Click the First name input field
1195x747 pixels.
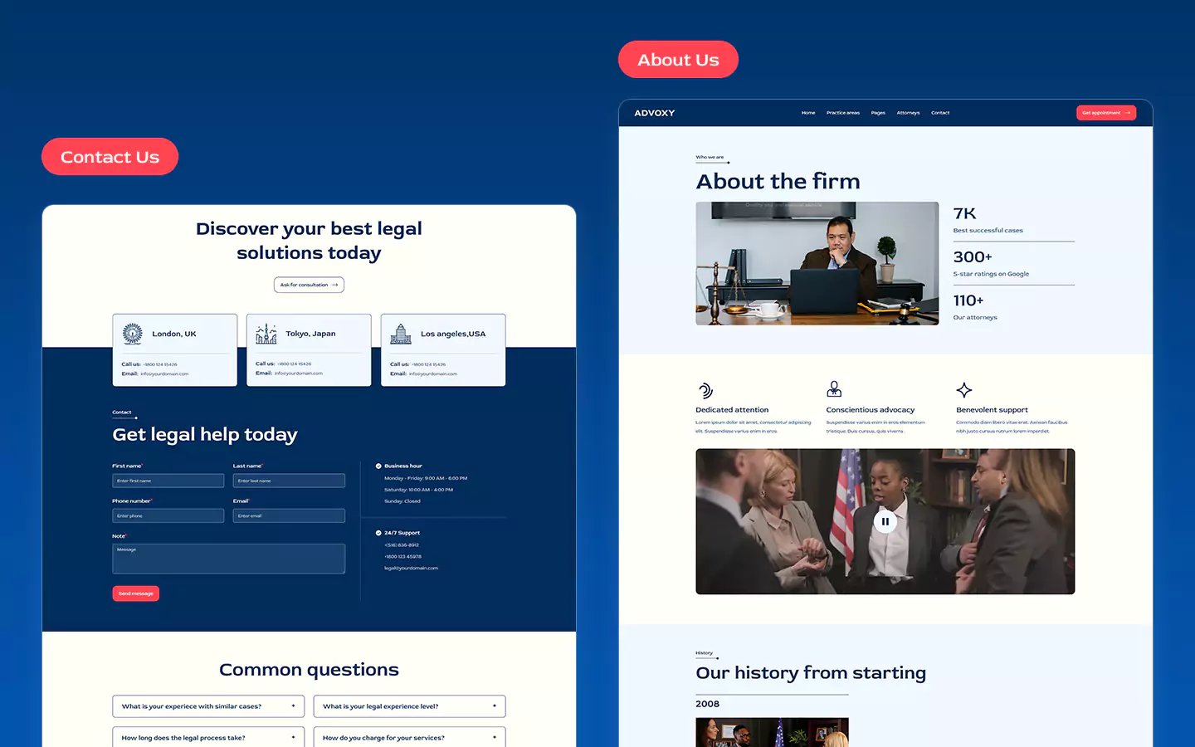168,481
